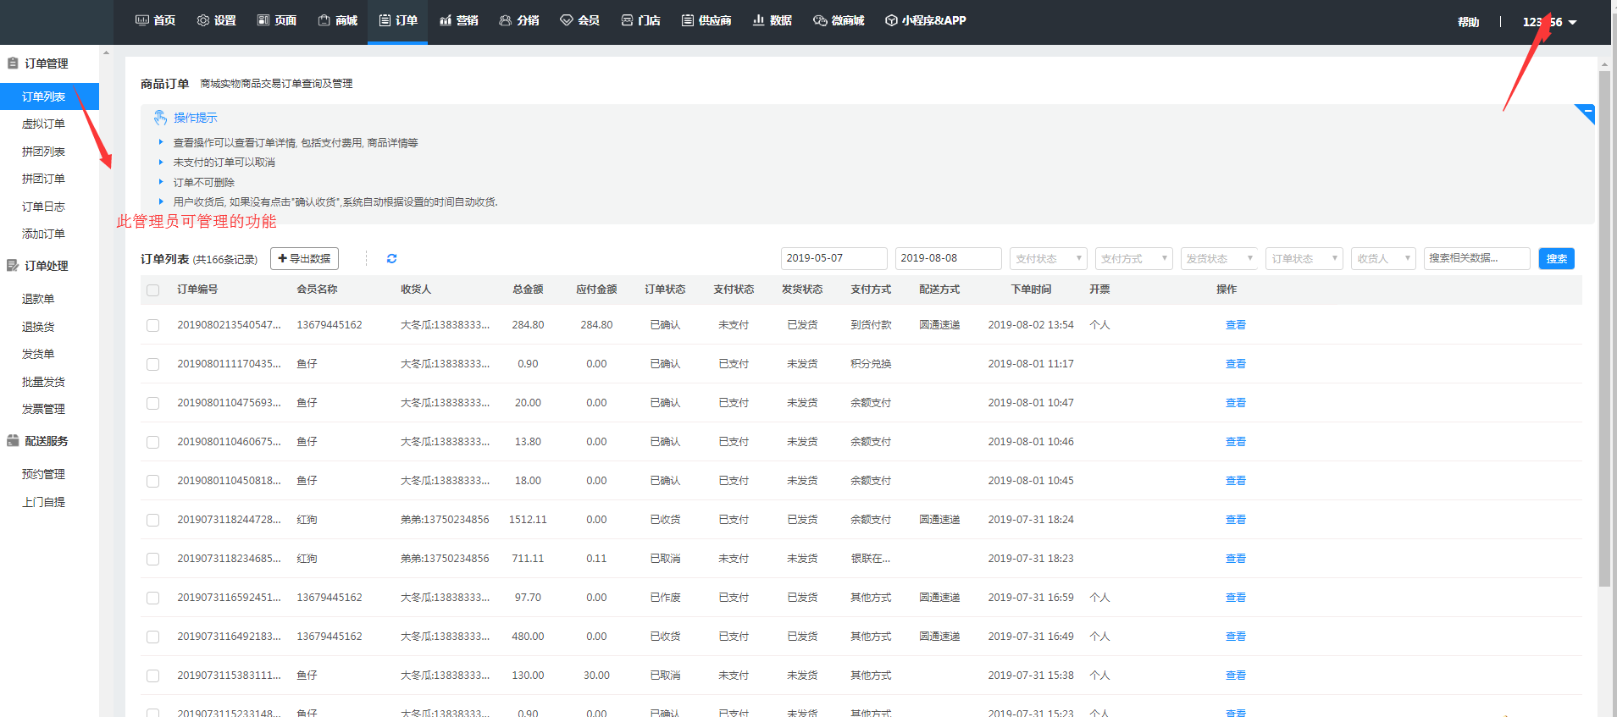1617x717 pixels.
Task: Open the 发货状态 dropdown filter
Action: [1219, 259]
